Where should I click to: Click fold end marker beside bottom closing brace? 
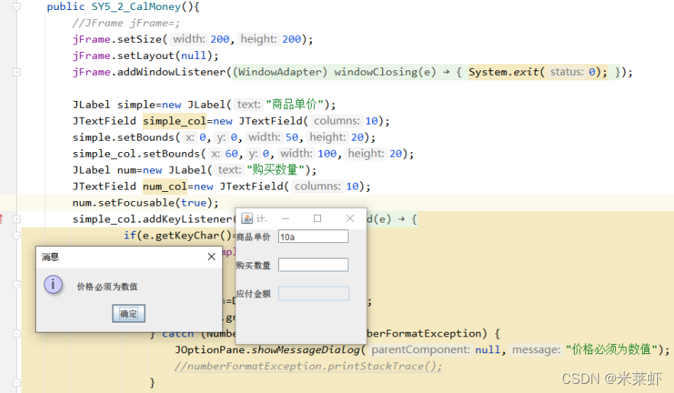coord(16,383)
